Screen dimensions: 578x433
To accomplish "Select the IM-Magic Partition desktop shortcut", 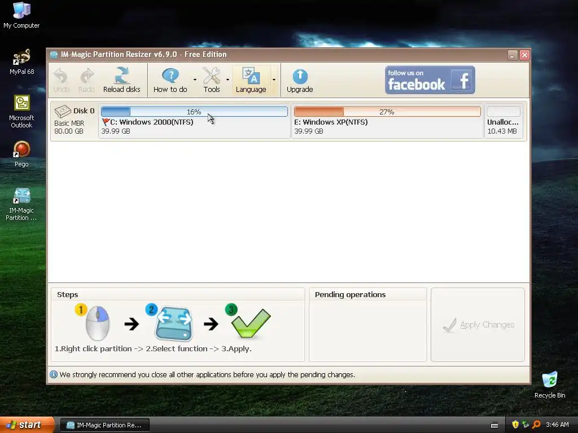I will [21, 204].
